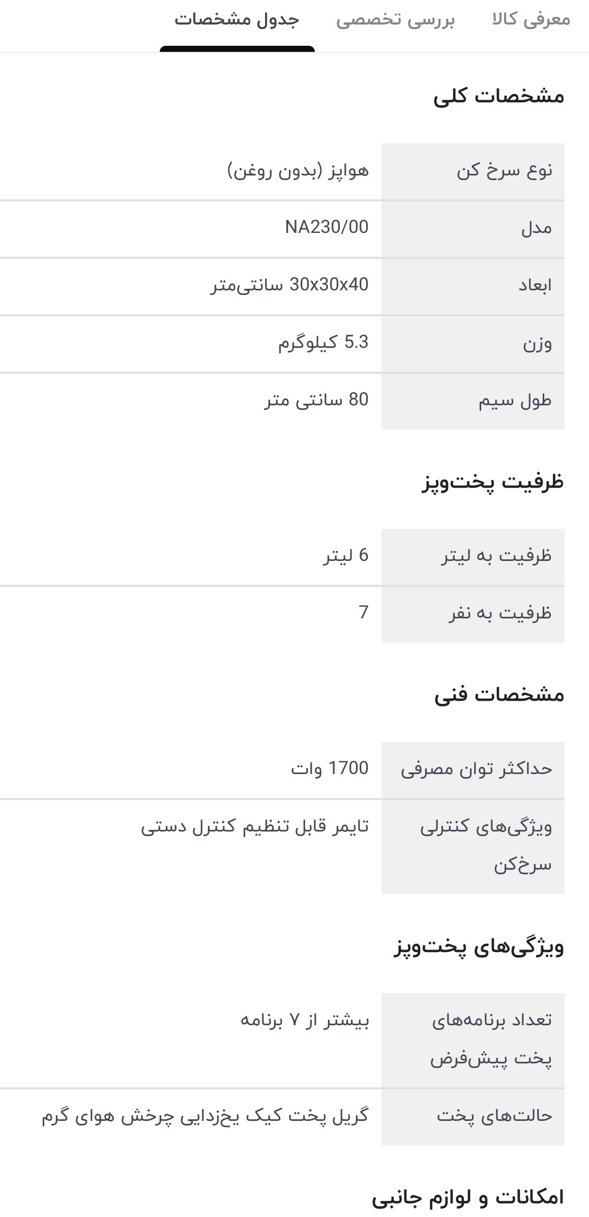Open the بررسی تخصصی tab

click(395, 20)
